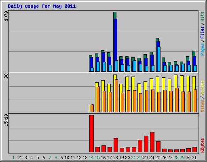Click the cyan Pages bar for day 14
The image size is (207, 162).
click(92, 70)
